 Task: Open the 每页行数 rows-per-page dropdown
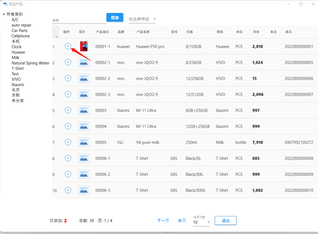[201, 222]
